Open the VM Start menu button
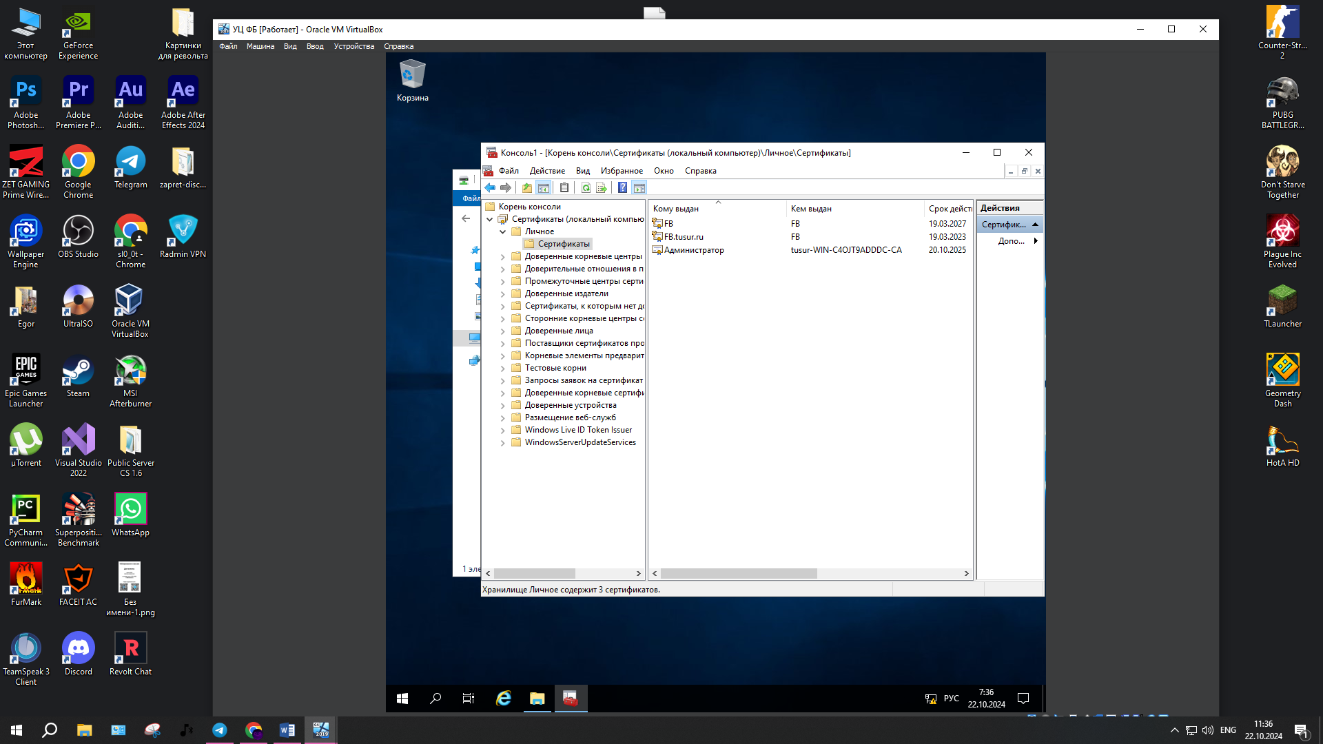This screenshot has width=1323, height=744. (x=402, y=699)
